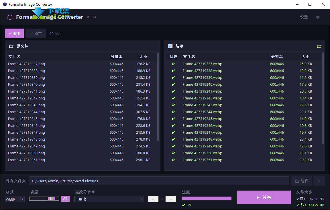Click status checkmark for Frame 427319344.webp
This screenshot has height=210, width=330.
pos(173,112)
